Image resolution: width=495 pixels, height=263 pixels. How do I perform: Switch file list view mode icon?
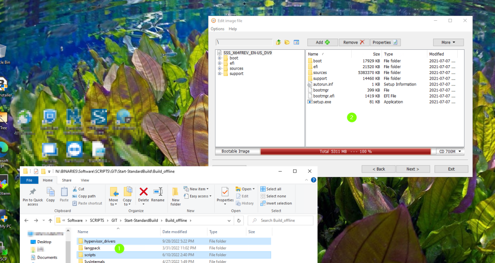[297, 43]
